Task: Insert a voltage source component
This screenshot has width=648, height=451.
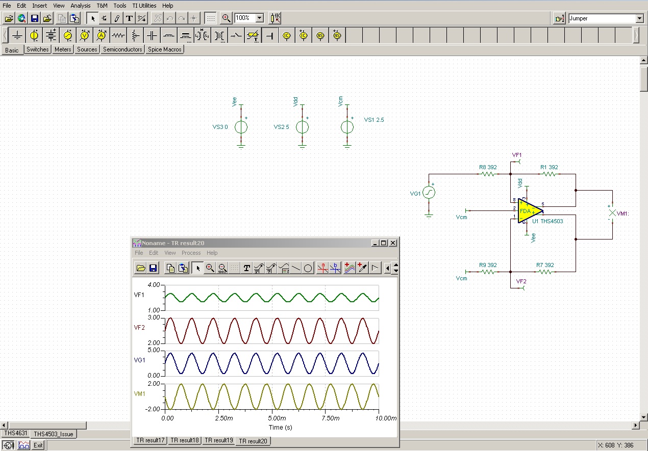Action: tap(34, 36)
